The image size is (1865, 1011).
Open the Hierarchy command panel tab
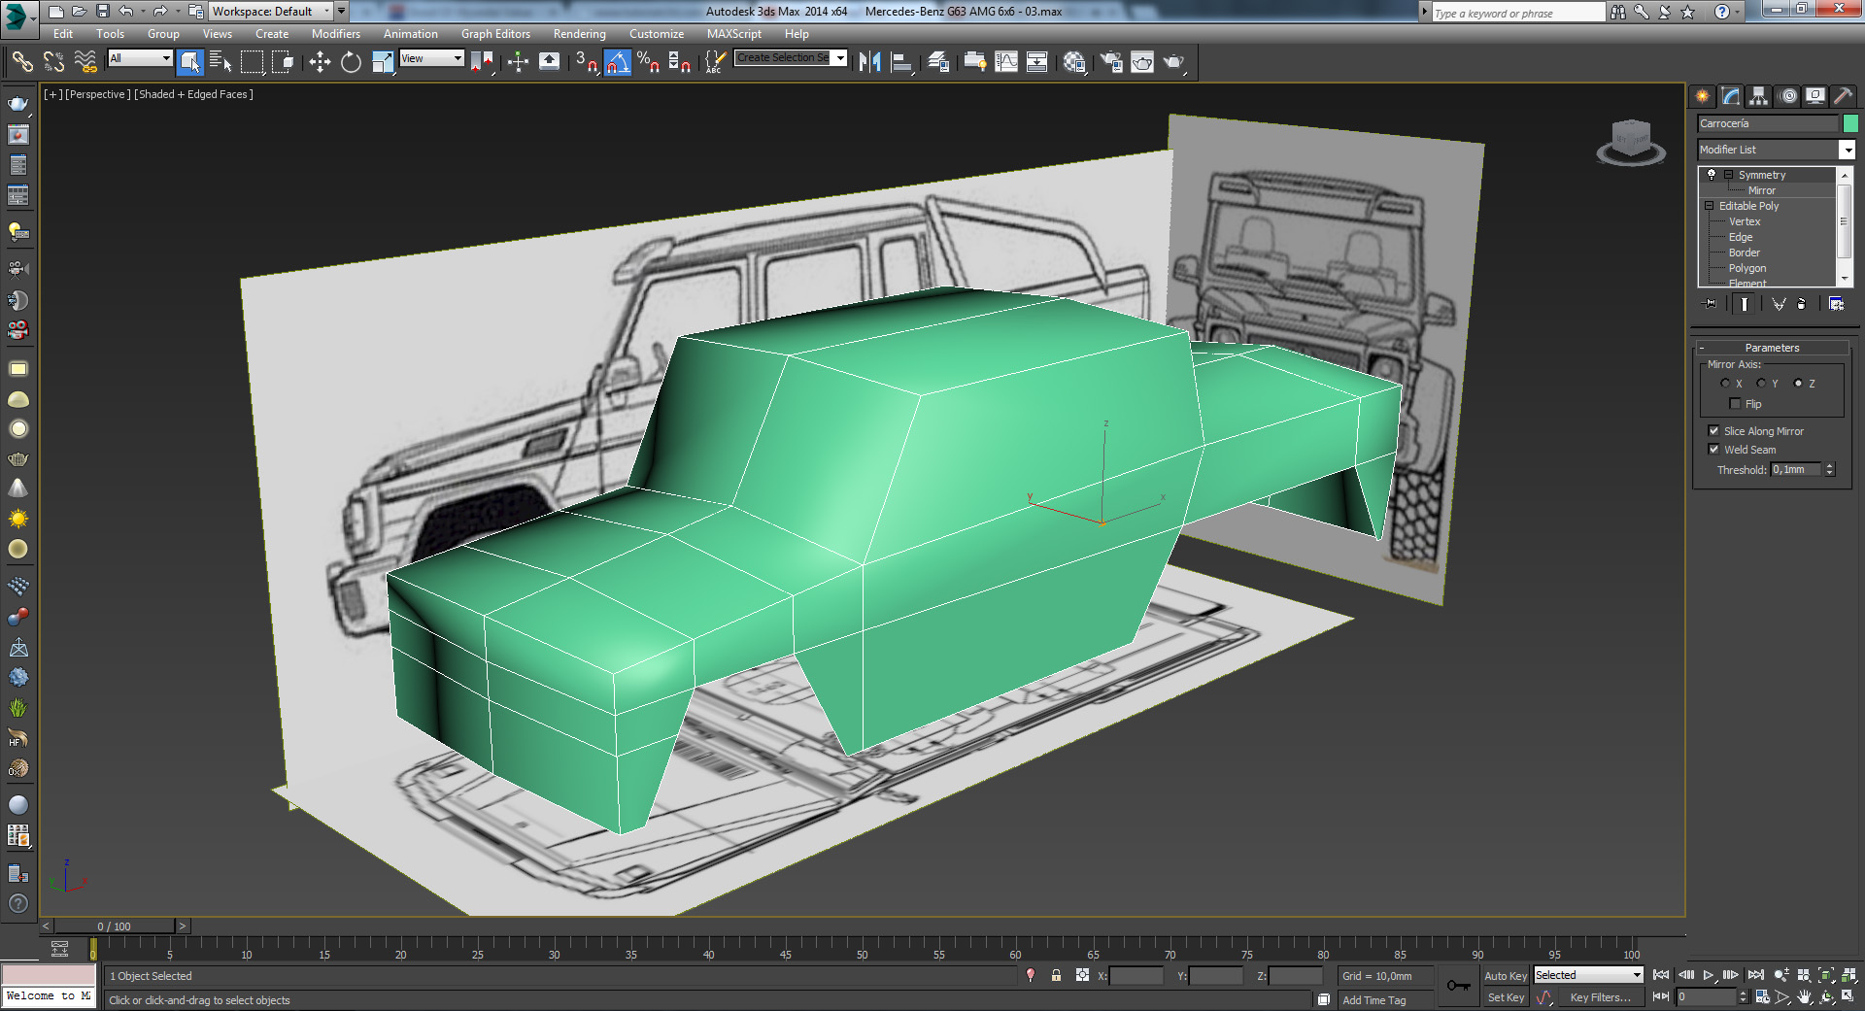coord(1758,96)
